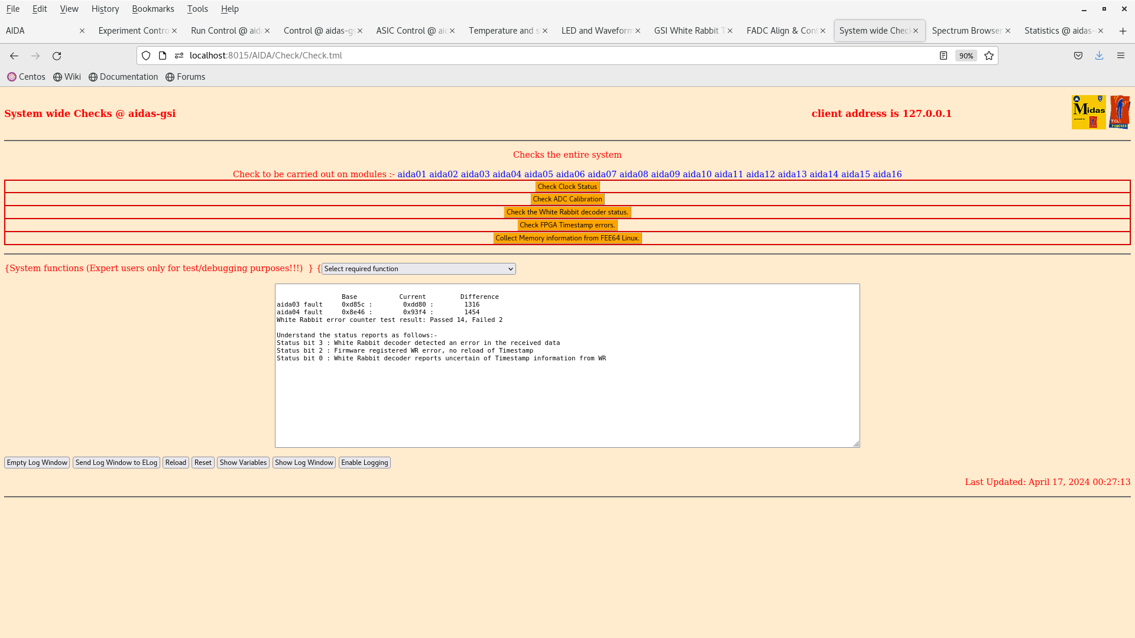Click the Save to Pocket icon
Screen dimensions: 1135x638
tap(1078, 56)
